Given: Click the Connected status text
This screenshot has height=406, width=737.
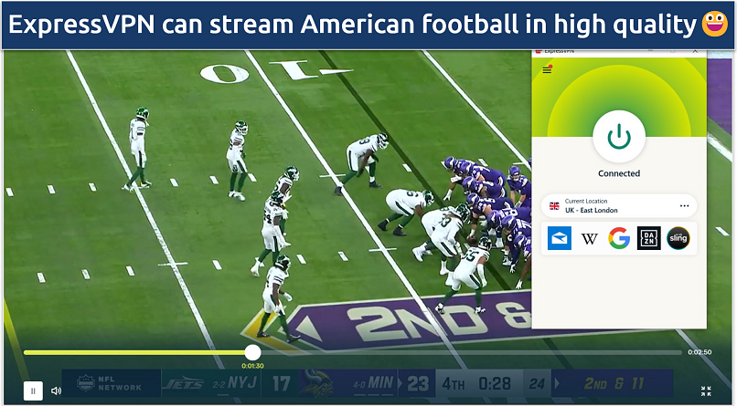Looking at the screenshot, I should click(618, 173).
